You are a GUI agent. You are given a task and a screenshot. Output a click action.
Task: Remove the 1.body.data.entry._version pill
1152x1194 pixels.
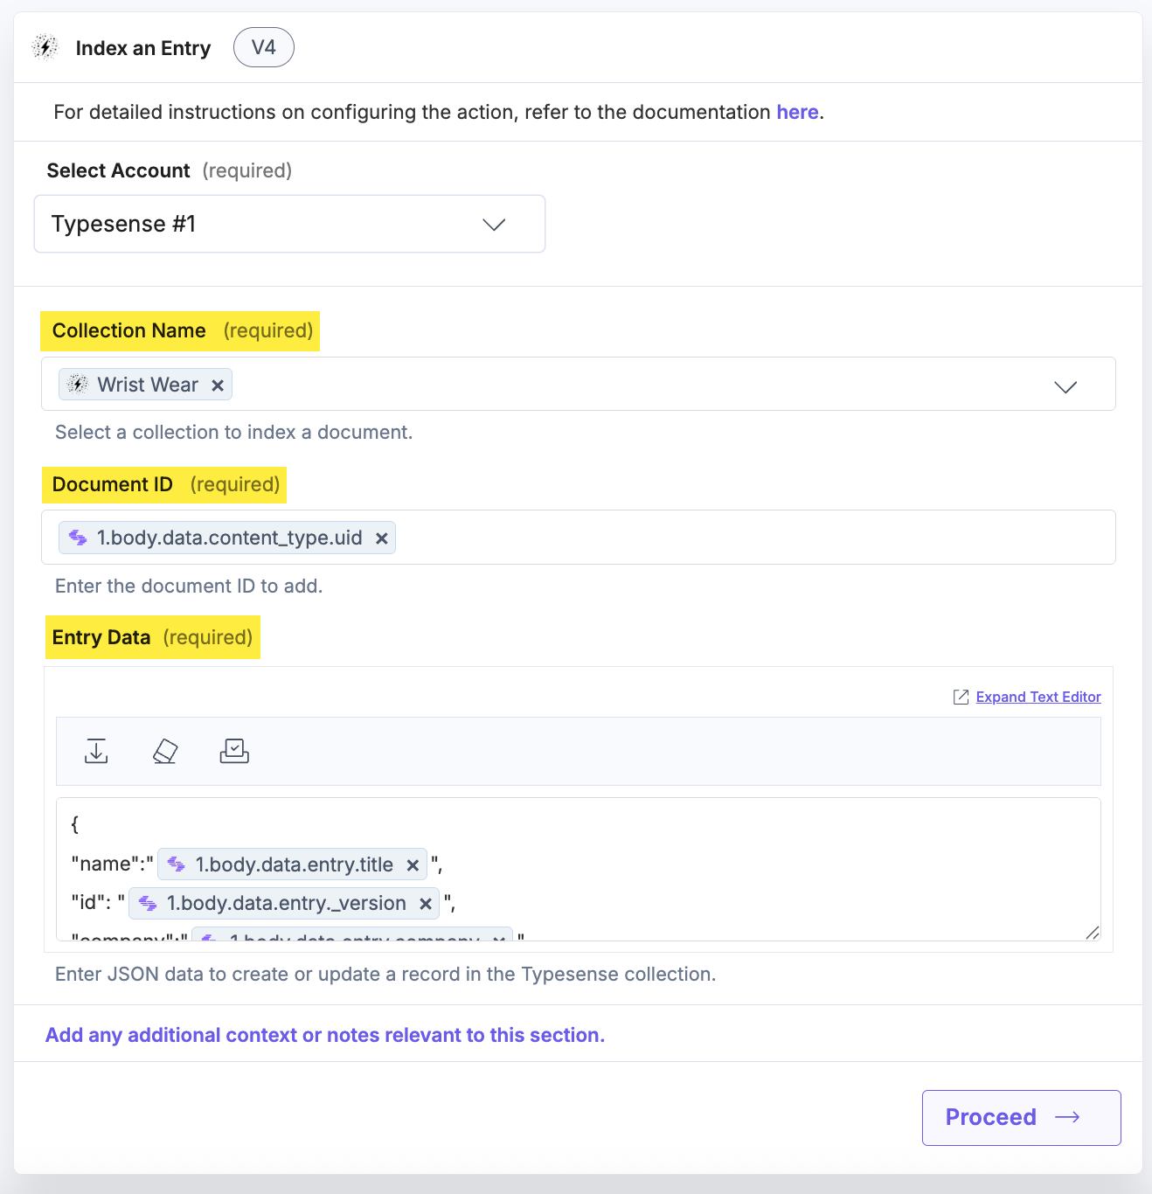426,904
